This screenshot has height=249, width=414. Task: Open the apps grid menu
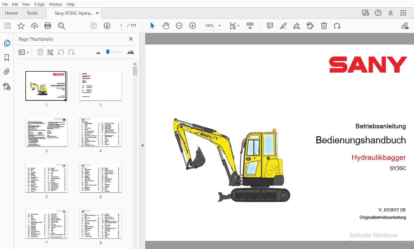[403, 13]
